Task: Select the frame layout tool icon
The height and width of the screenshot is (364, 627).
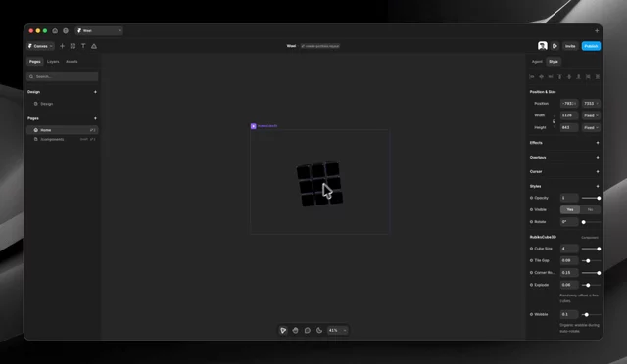Action: click(72, 46)
